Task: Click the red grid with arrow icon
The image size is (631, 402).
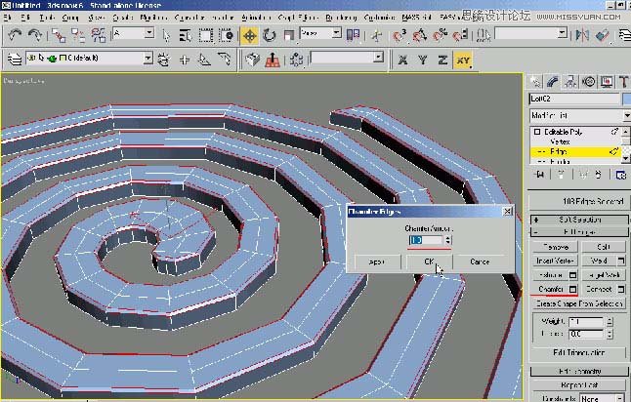Action: tap(273, 60)
